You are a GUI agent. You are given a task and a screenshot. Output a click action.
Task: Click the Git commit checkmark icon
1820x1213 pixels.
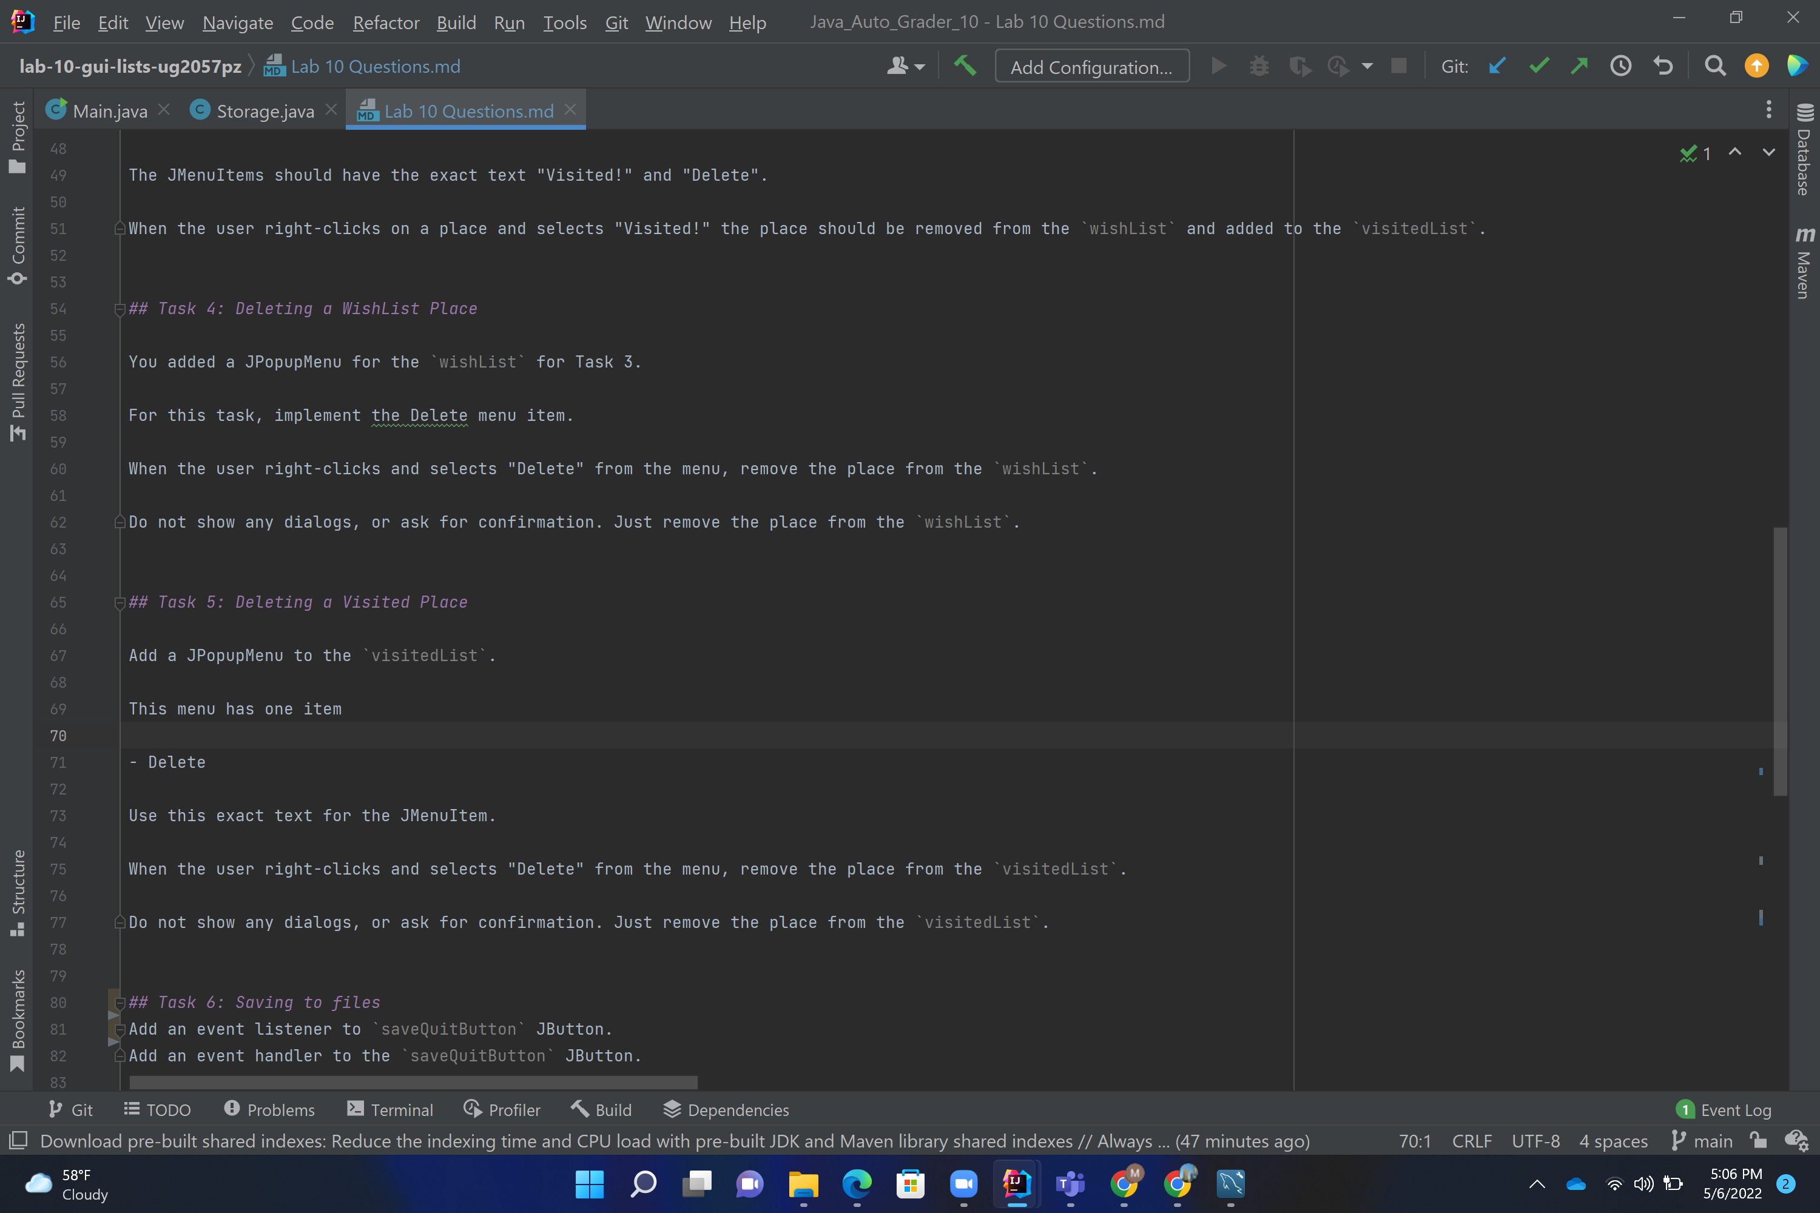pos(1539,67)
